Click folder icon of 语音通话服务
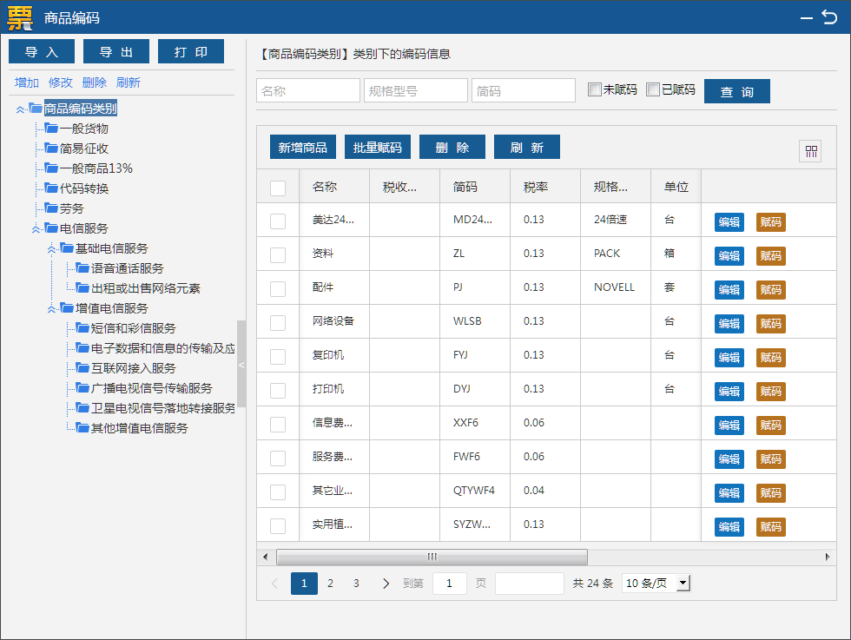This screenshot has width=851, height=640. [82, 268]
